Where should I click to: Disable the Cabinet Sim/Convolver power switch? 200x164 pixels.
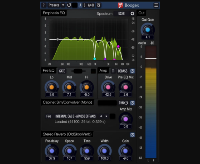pyautogui.click(x=132, y=103)
